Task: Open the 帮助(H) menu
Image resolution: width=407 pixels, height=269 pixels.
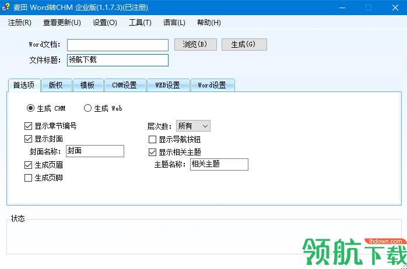Action: coord(209,23)
